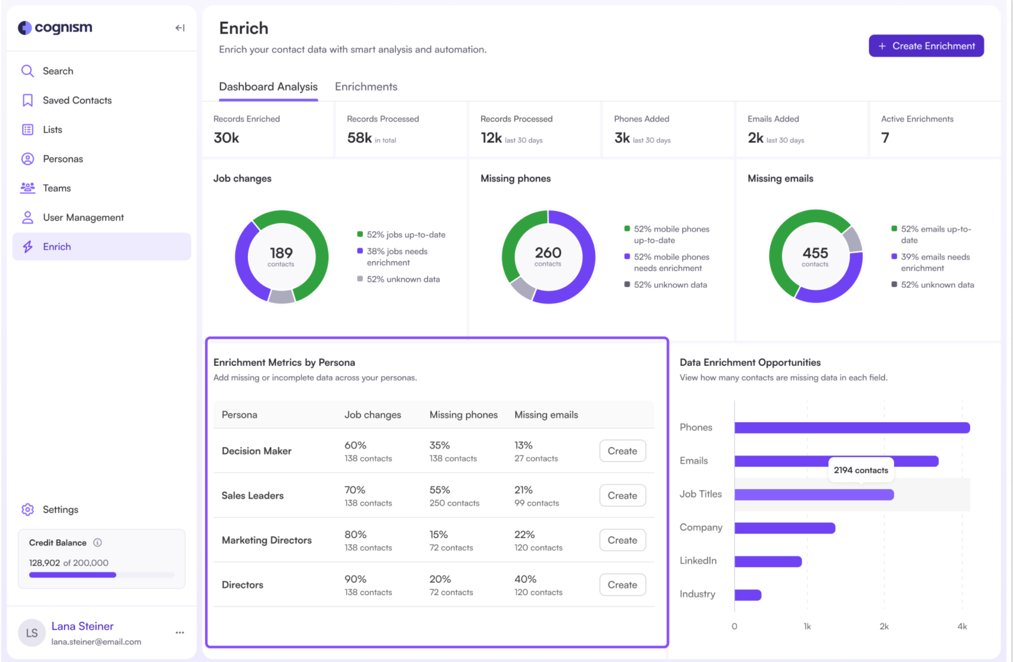This screenshot has width=1013, height=662.
Task: Click Create for the Decision Maker persona
Action: (x=622, y=451)
